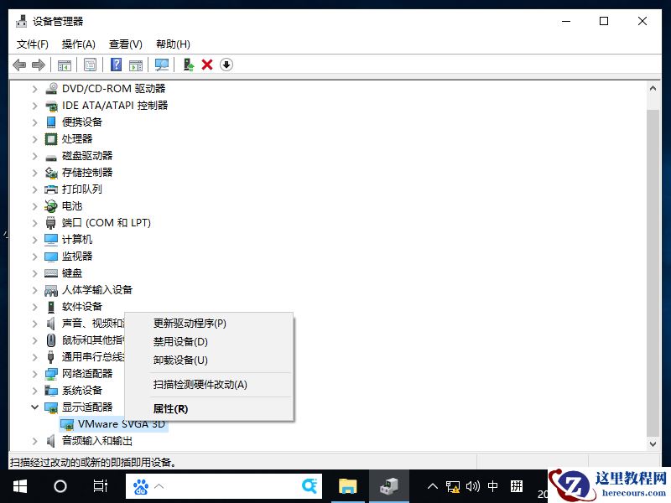Click 属性(R) in the context menu
This screenshot has height=503, width=671.
coord(170,408)
